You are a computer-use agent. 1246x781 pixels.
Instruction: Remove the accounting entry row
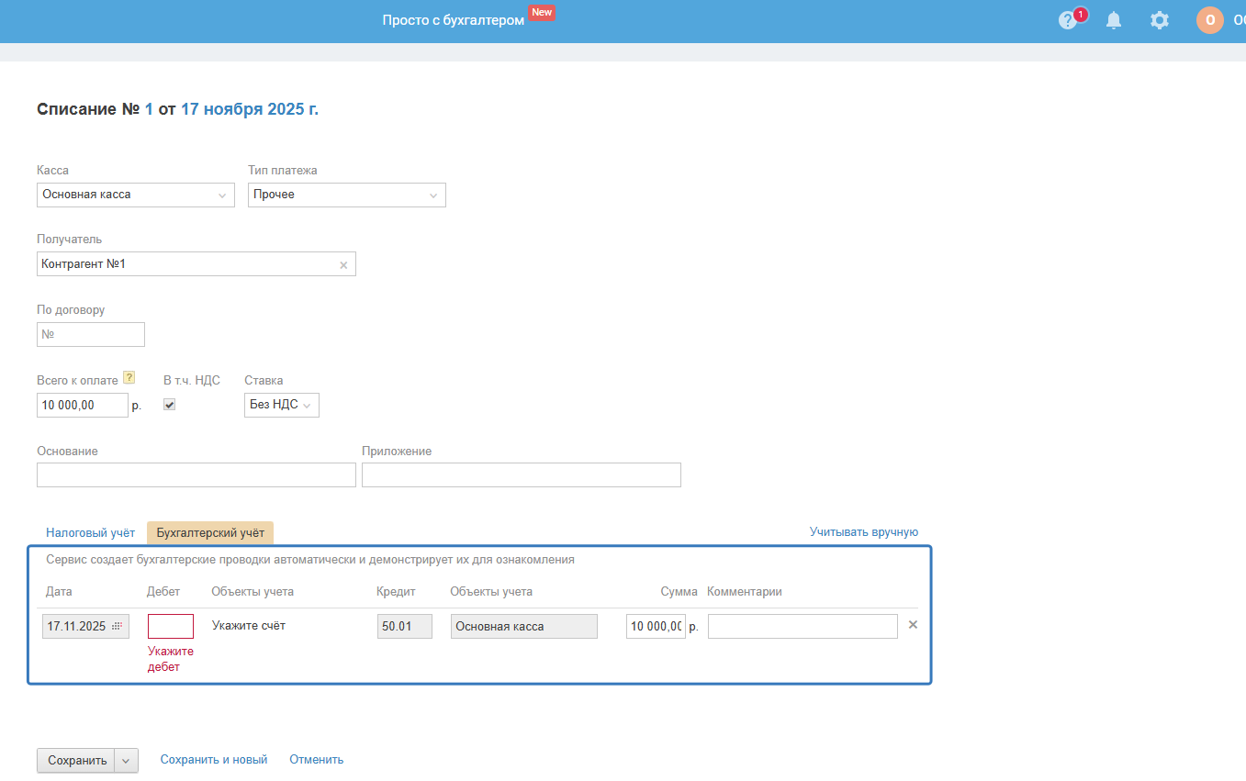913,625
